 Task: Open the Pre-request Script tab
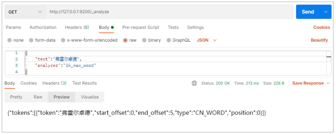pyautogui.click(x=141, y=27)
